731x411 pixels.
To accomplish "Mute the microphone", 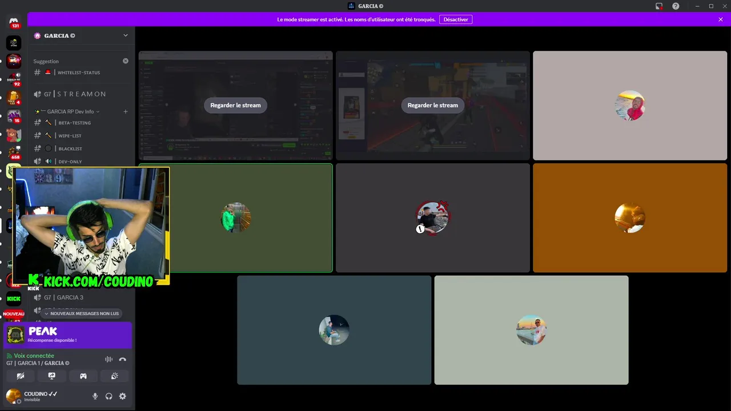I will pyautogui.click(x=95, y=396).
